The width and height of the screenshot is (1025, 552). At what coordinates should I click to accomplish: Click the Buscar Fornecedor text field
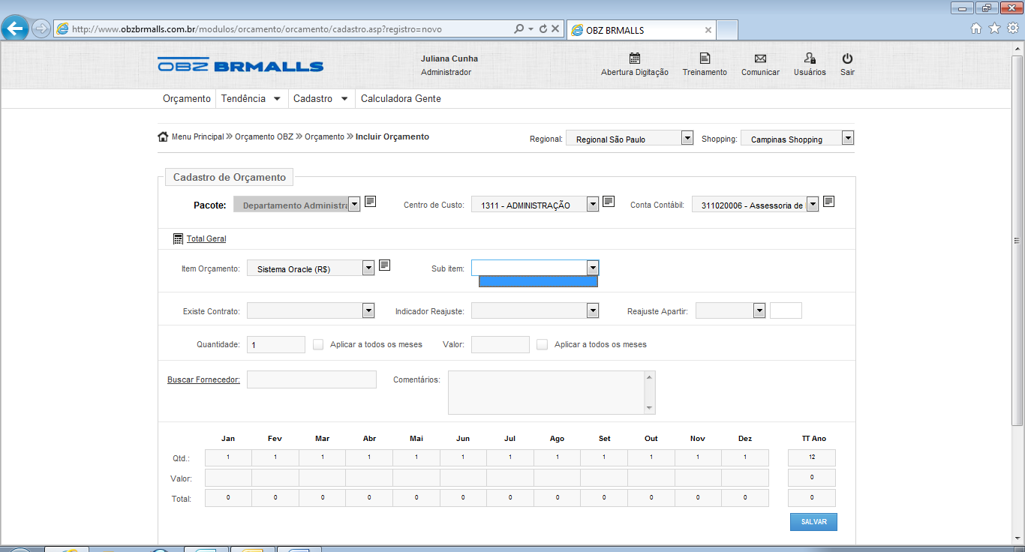coord(311,379)
